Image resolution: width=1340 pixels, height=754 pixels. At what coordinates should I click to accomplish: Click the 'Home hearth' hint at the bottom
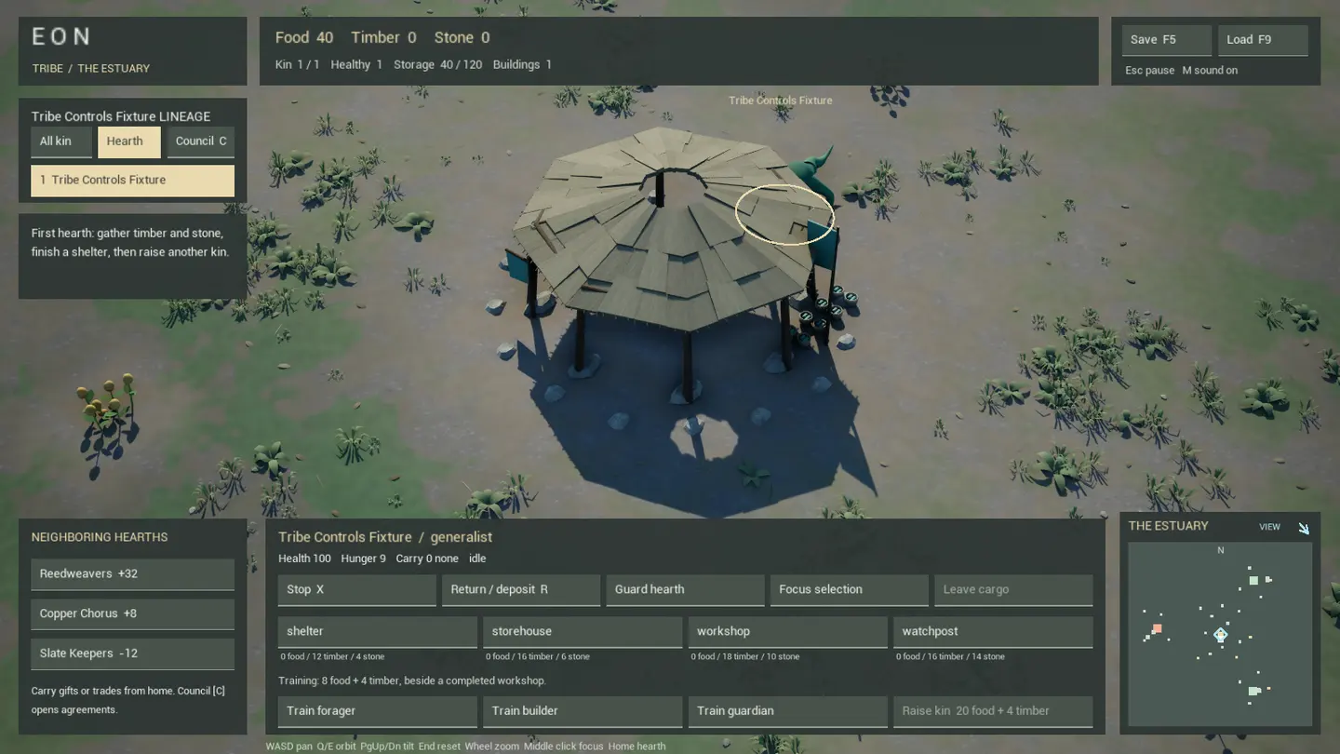636,747
